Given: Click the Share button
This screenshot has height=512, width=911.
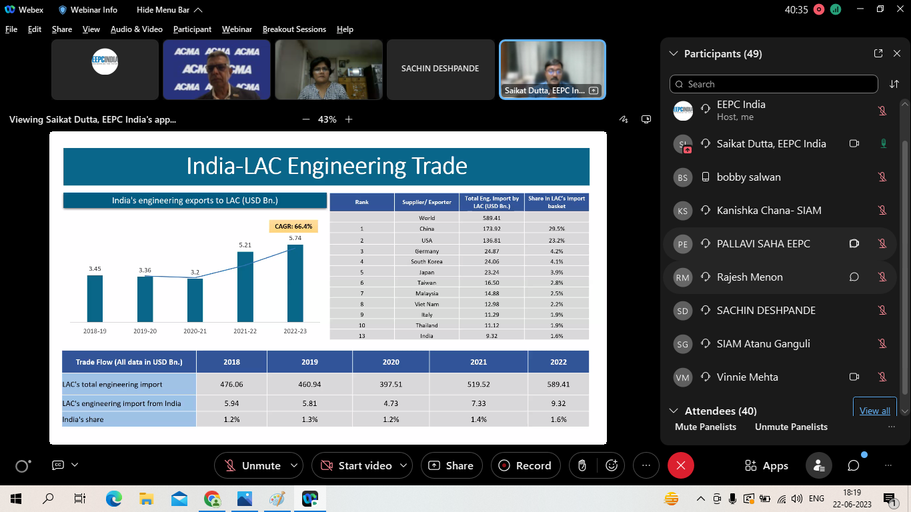Looking at the screenshot, I should tap(451, 465).
